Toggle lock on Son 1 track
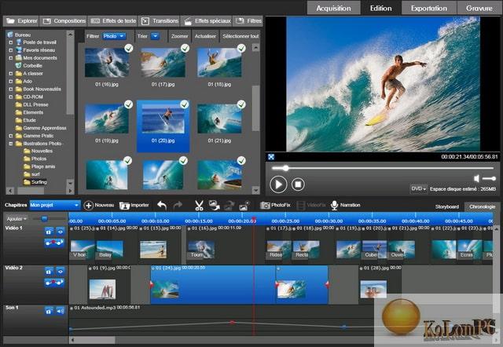The width and height of the screenshot is (503, 347). point(49,311)
